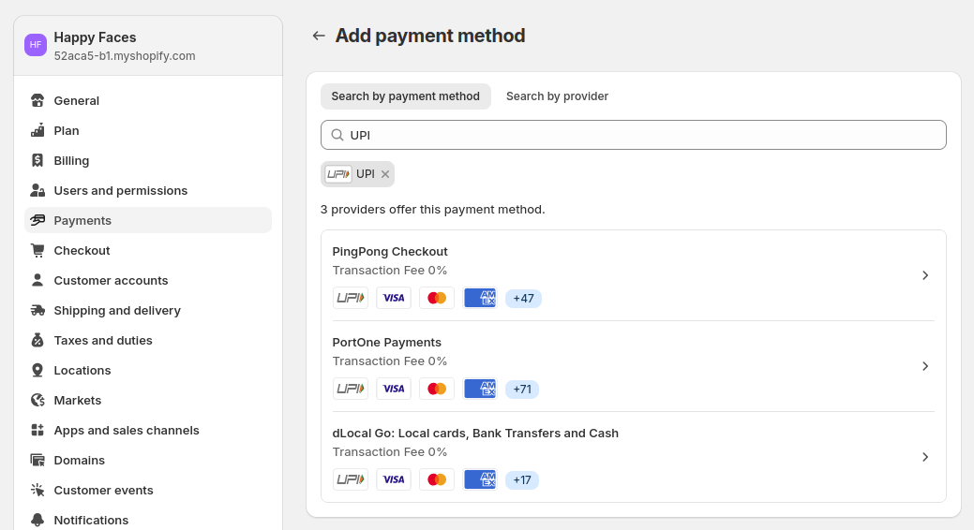Screen dimensions: 974x530
Task: Click the Domains icon in sidebar
Action: [37, 461]
